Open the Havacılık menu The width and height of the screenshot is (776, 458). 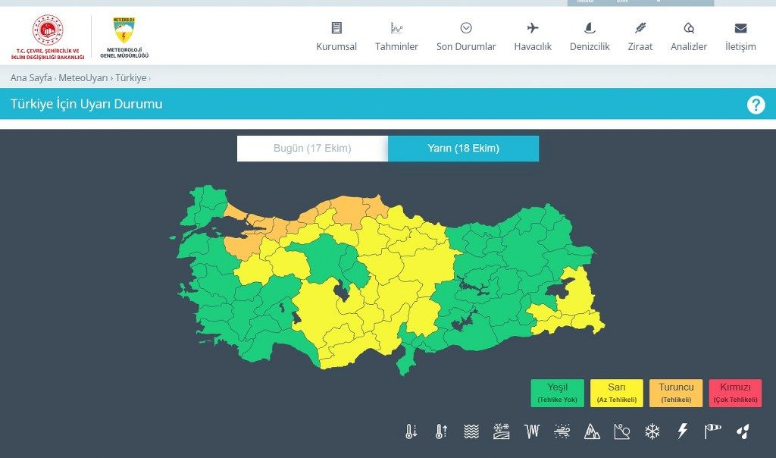[533, 36]
